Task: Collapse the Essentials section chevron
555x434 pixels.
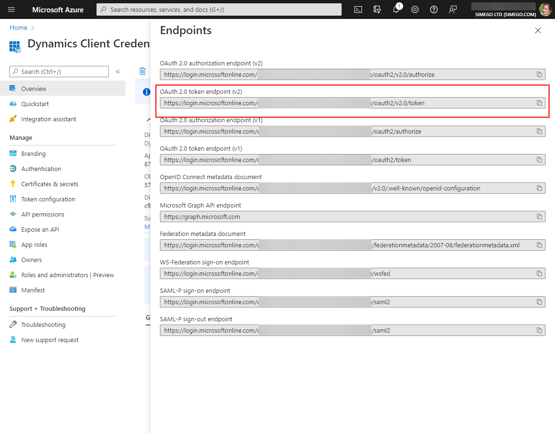Action: click(x=148, y=120)
